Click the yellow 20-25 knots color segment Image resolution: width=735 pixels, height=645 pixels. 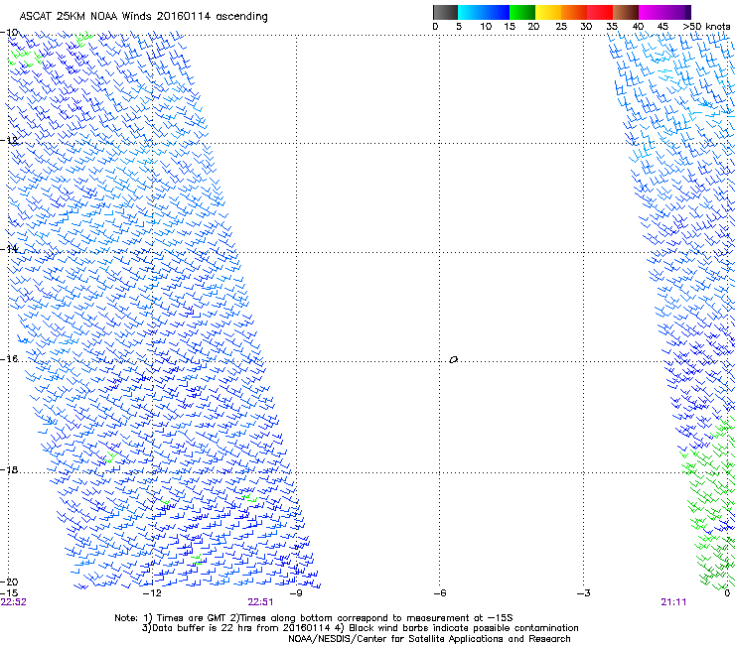548,12
